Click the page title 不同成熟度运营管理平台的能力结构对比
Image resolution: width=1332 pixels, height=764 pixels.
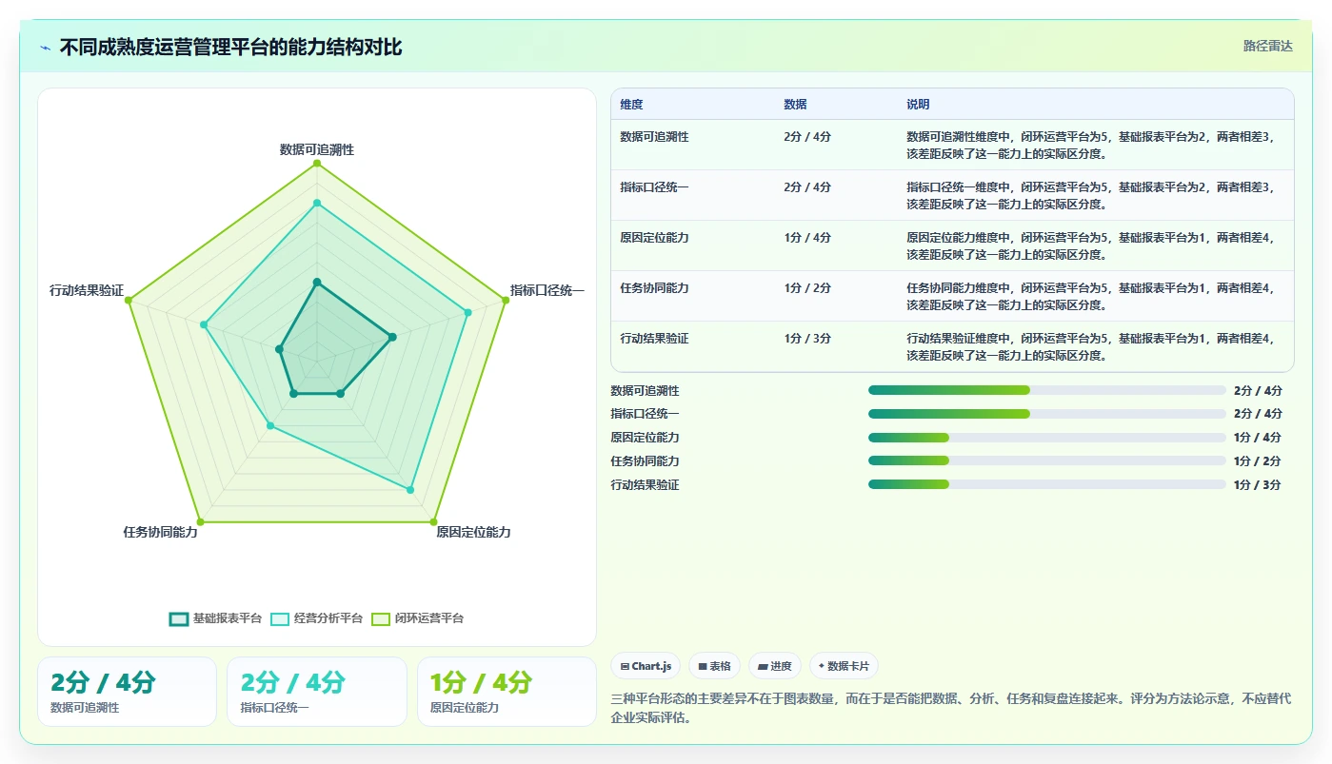pos(230,48)
